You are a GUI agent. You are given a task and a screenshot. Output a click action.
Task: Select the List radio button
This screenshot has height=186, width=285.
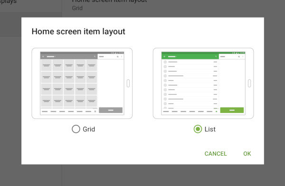click(x=198, y=129)
